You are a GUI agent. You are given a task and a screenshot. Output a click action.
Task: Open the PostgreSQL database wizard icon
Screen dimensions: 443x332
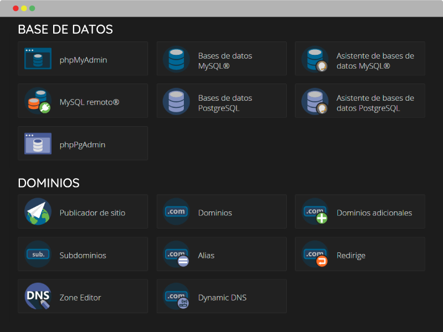pyautogui.click(x=315, y=102)
